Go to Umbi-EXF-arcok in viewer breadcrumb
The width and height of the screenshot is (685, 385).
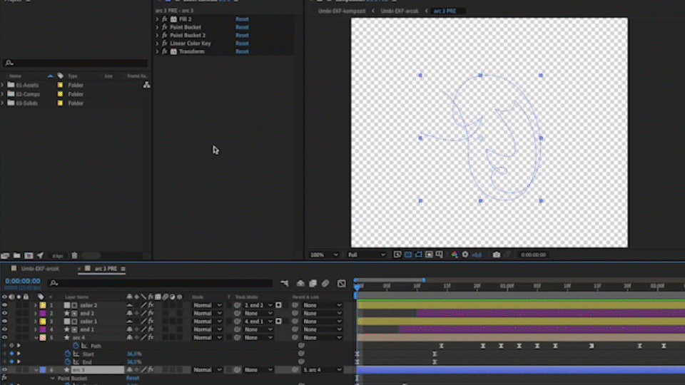pos(400,11)
